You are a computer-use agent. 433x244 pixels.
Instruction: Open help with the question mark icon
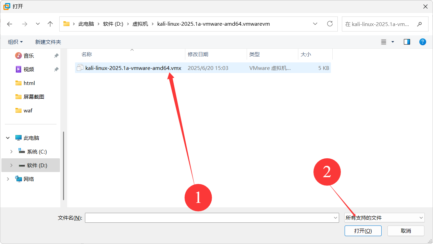423,42
